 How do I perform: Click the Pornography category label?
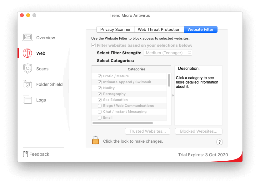coord(114,94)
